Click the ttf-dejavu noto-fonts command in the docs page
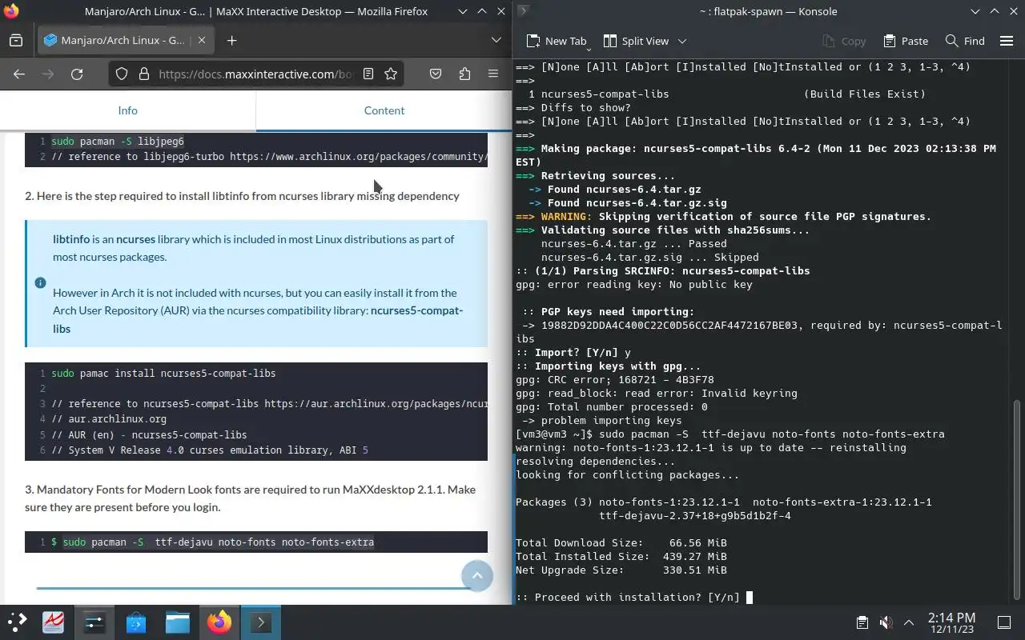The height and width of the screenshot is (640, 1025). tap(219, 542)
